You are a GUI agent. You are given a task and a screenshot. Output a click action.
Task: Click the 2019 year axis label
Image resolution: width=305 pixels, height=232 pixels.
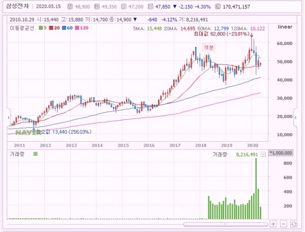click(x=227, y=146)
